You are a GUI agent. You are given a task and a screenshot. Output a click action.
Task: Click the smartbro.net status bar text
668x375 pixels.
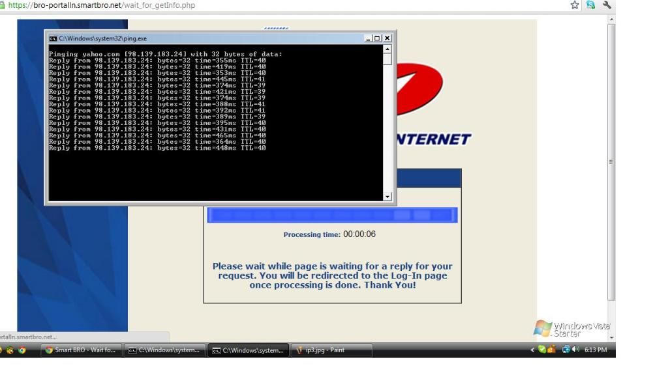point(29,337)
